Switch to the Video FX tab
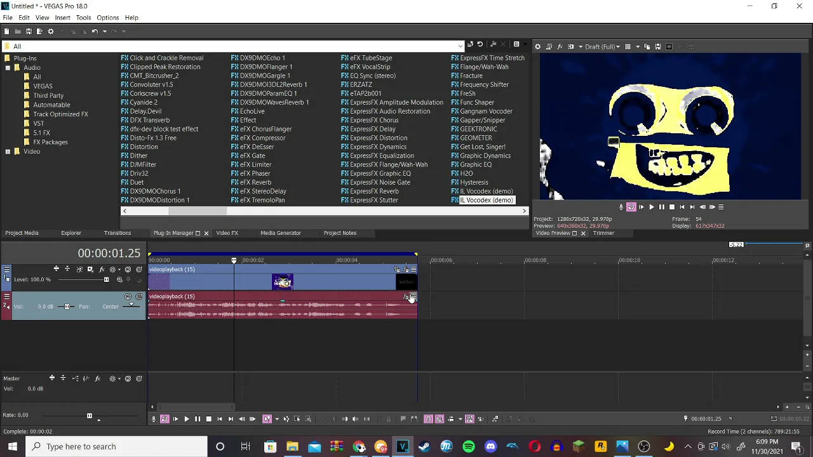Image resolution: width=813 pixels, height=457 pixels. coord(227,233)
